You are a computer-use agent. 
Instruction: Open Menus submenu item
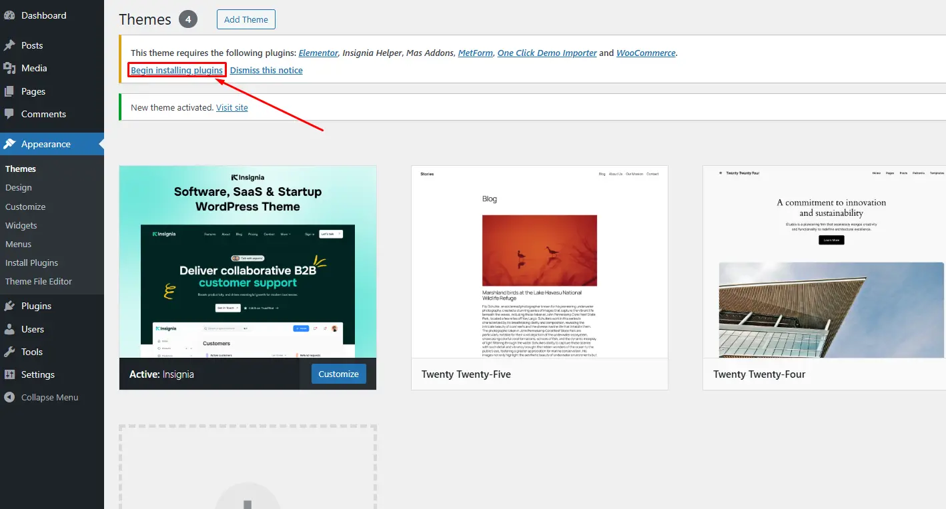point(19,244)
